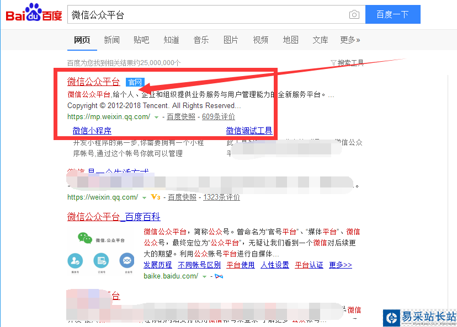Go to the 地图 tab
The height and width of the screenshot is (327, 457).
[x=290, y=40]
